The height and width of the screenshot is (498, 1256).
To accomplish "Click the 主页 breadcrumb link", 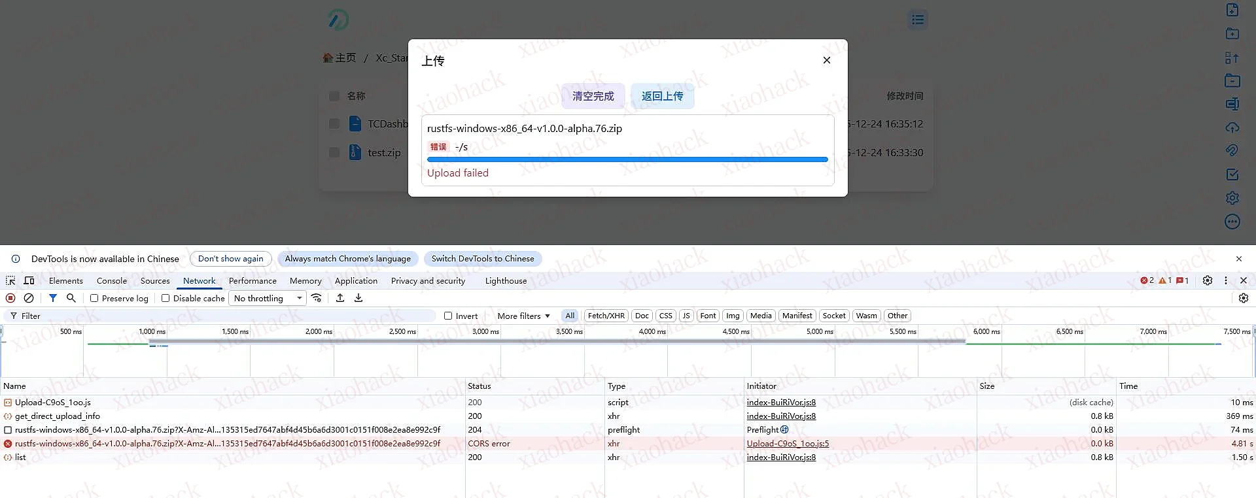I will (x=340, y=58).
